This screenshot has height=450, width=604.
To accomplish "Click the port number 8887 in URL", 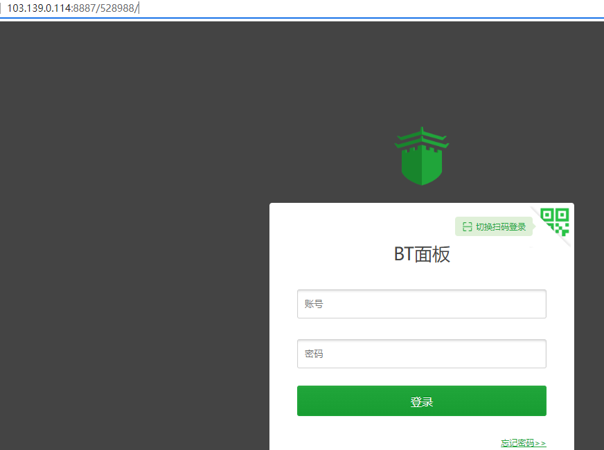I will pos(84,8).
